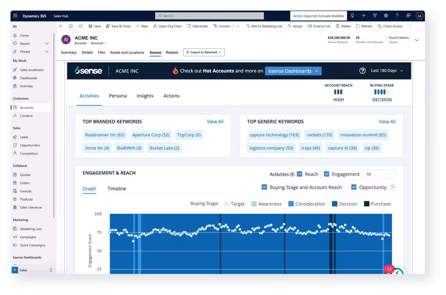Click the question mark help icon in top bar
Viewport: 446px width, 295px height.
tap(397, 16)
